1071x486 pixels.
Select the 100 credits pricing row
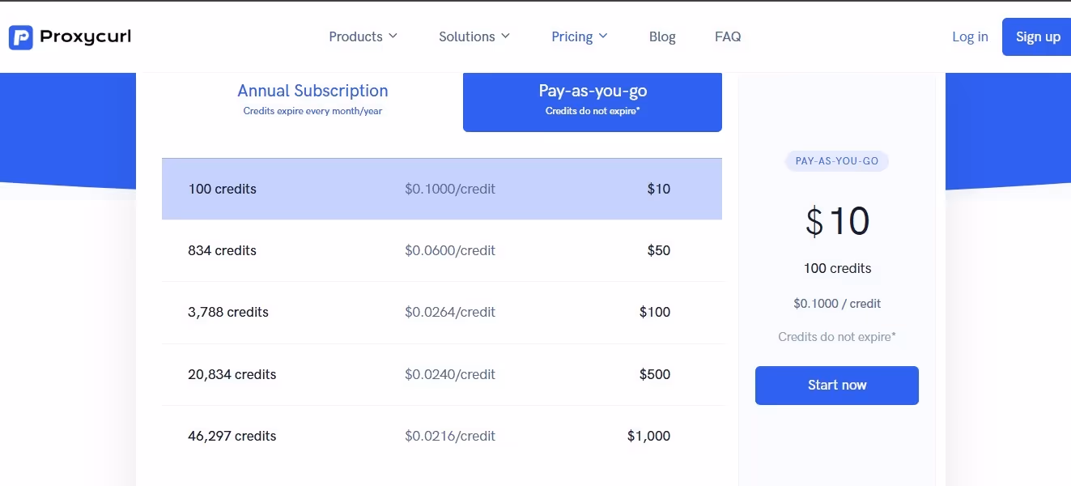point(442,189)
